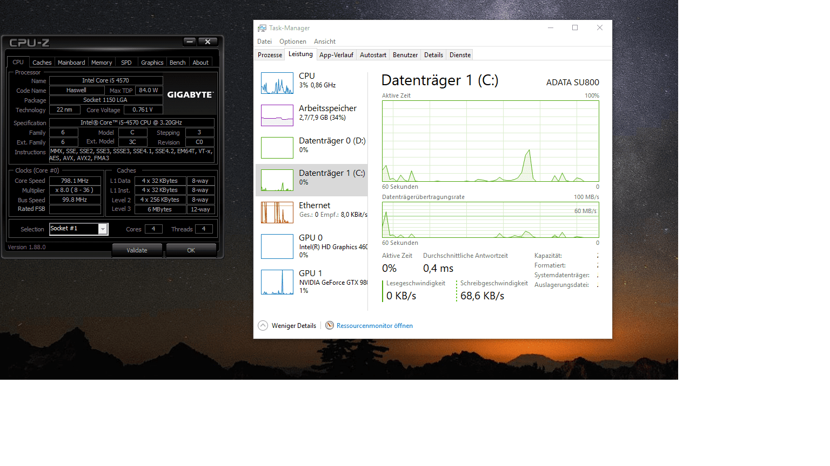Open Arbeitsspeicher memory graph entry

click(x=312, y=115)
